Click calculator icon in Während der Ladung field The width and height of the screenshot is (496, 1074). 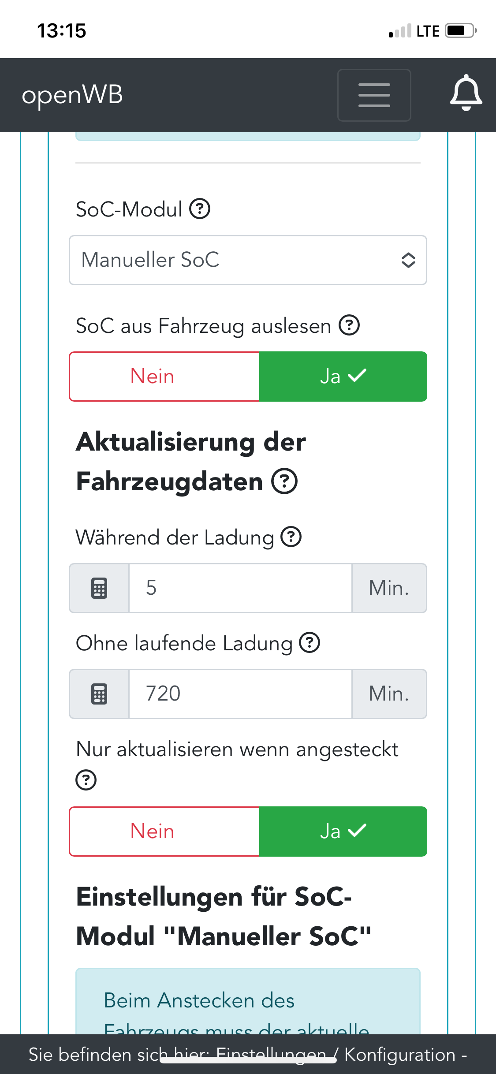tap(99, 588)
